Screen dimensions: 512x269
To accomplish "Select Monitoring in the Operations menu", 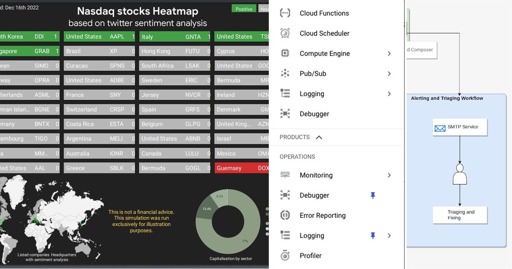I will 316,175.
